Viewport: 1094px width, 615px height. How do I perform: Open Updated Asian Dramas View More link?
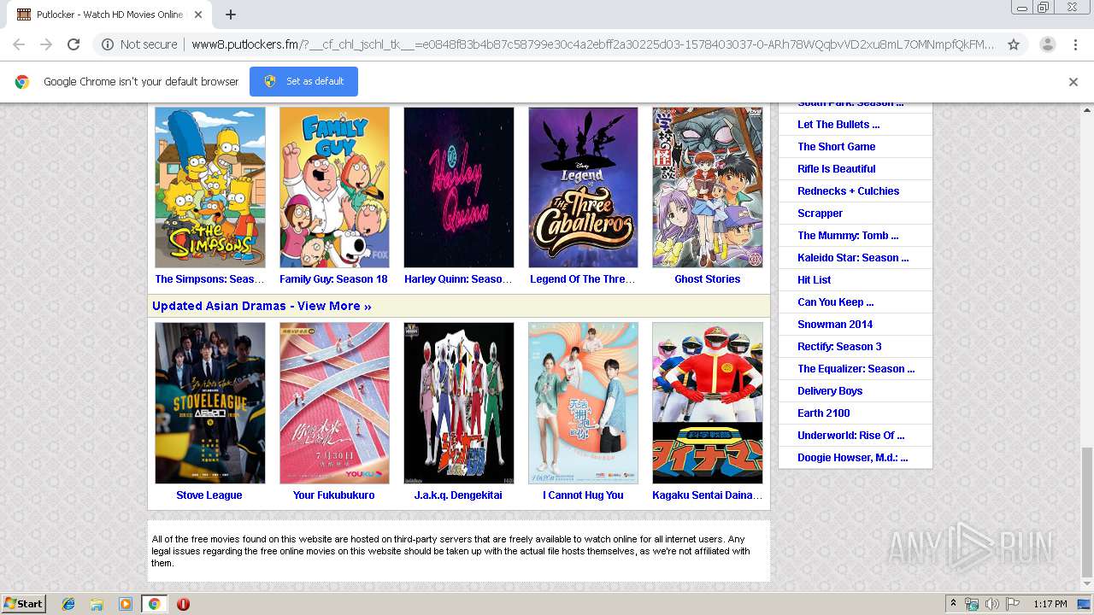(x=262, y=306)
